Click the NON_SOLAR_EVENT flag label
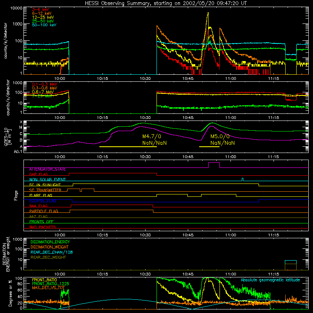The image size is (313, 313). pyautogui.click(x=47, y=180)
